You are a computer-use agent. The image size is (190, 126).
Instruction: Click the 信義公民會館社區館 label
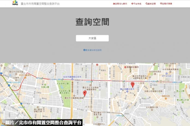153,91
